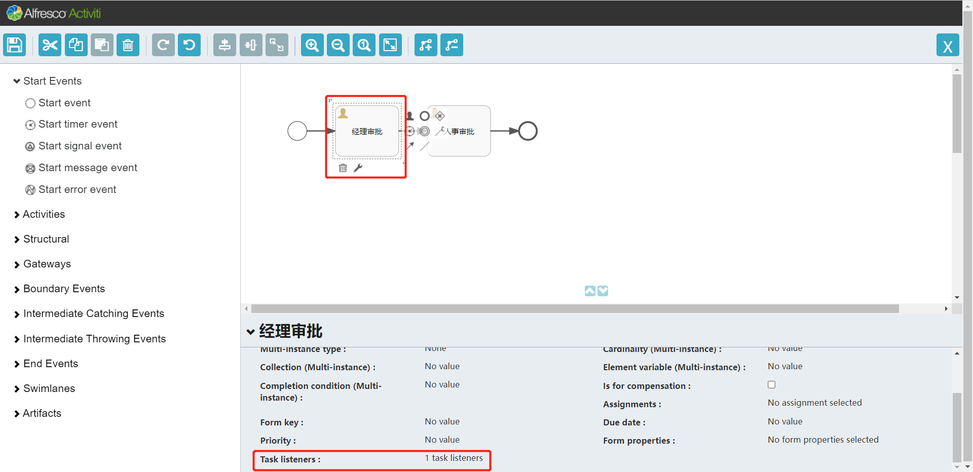Open the wrench menu on 经理审批 node
Viewport: 973px width, 472px height.
click(359, 168)
